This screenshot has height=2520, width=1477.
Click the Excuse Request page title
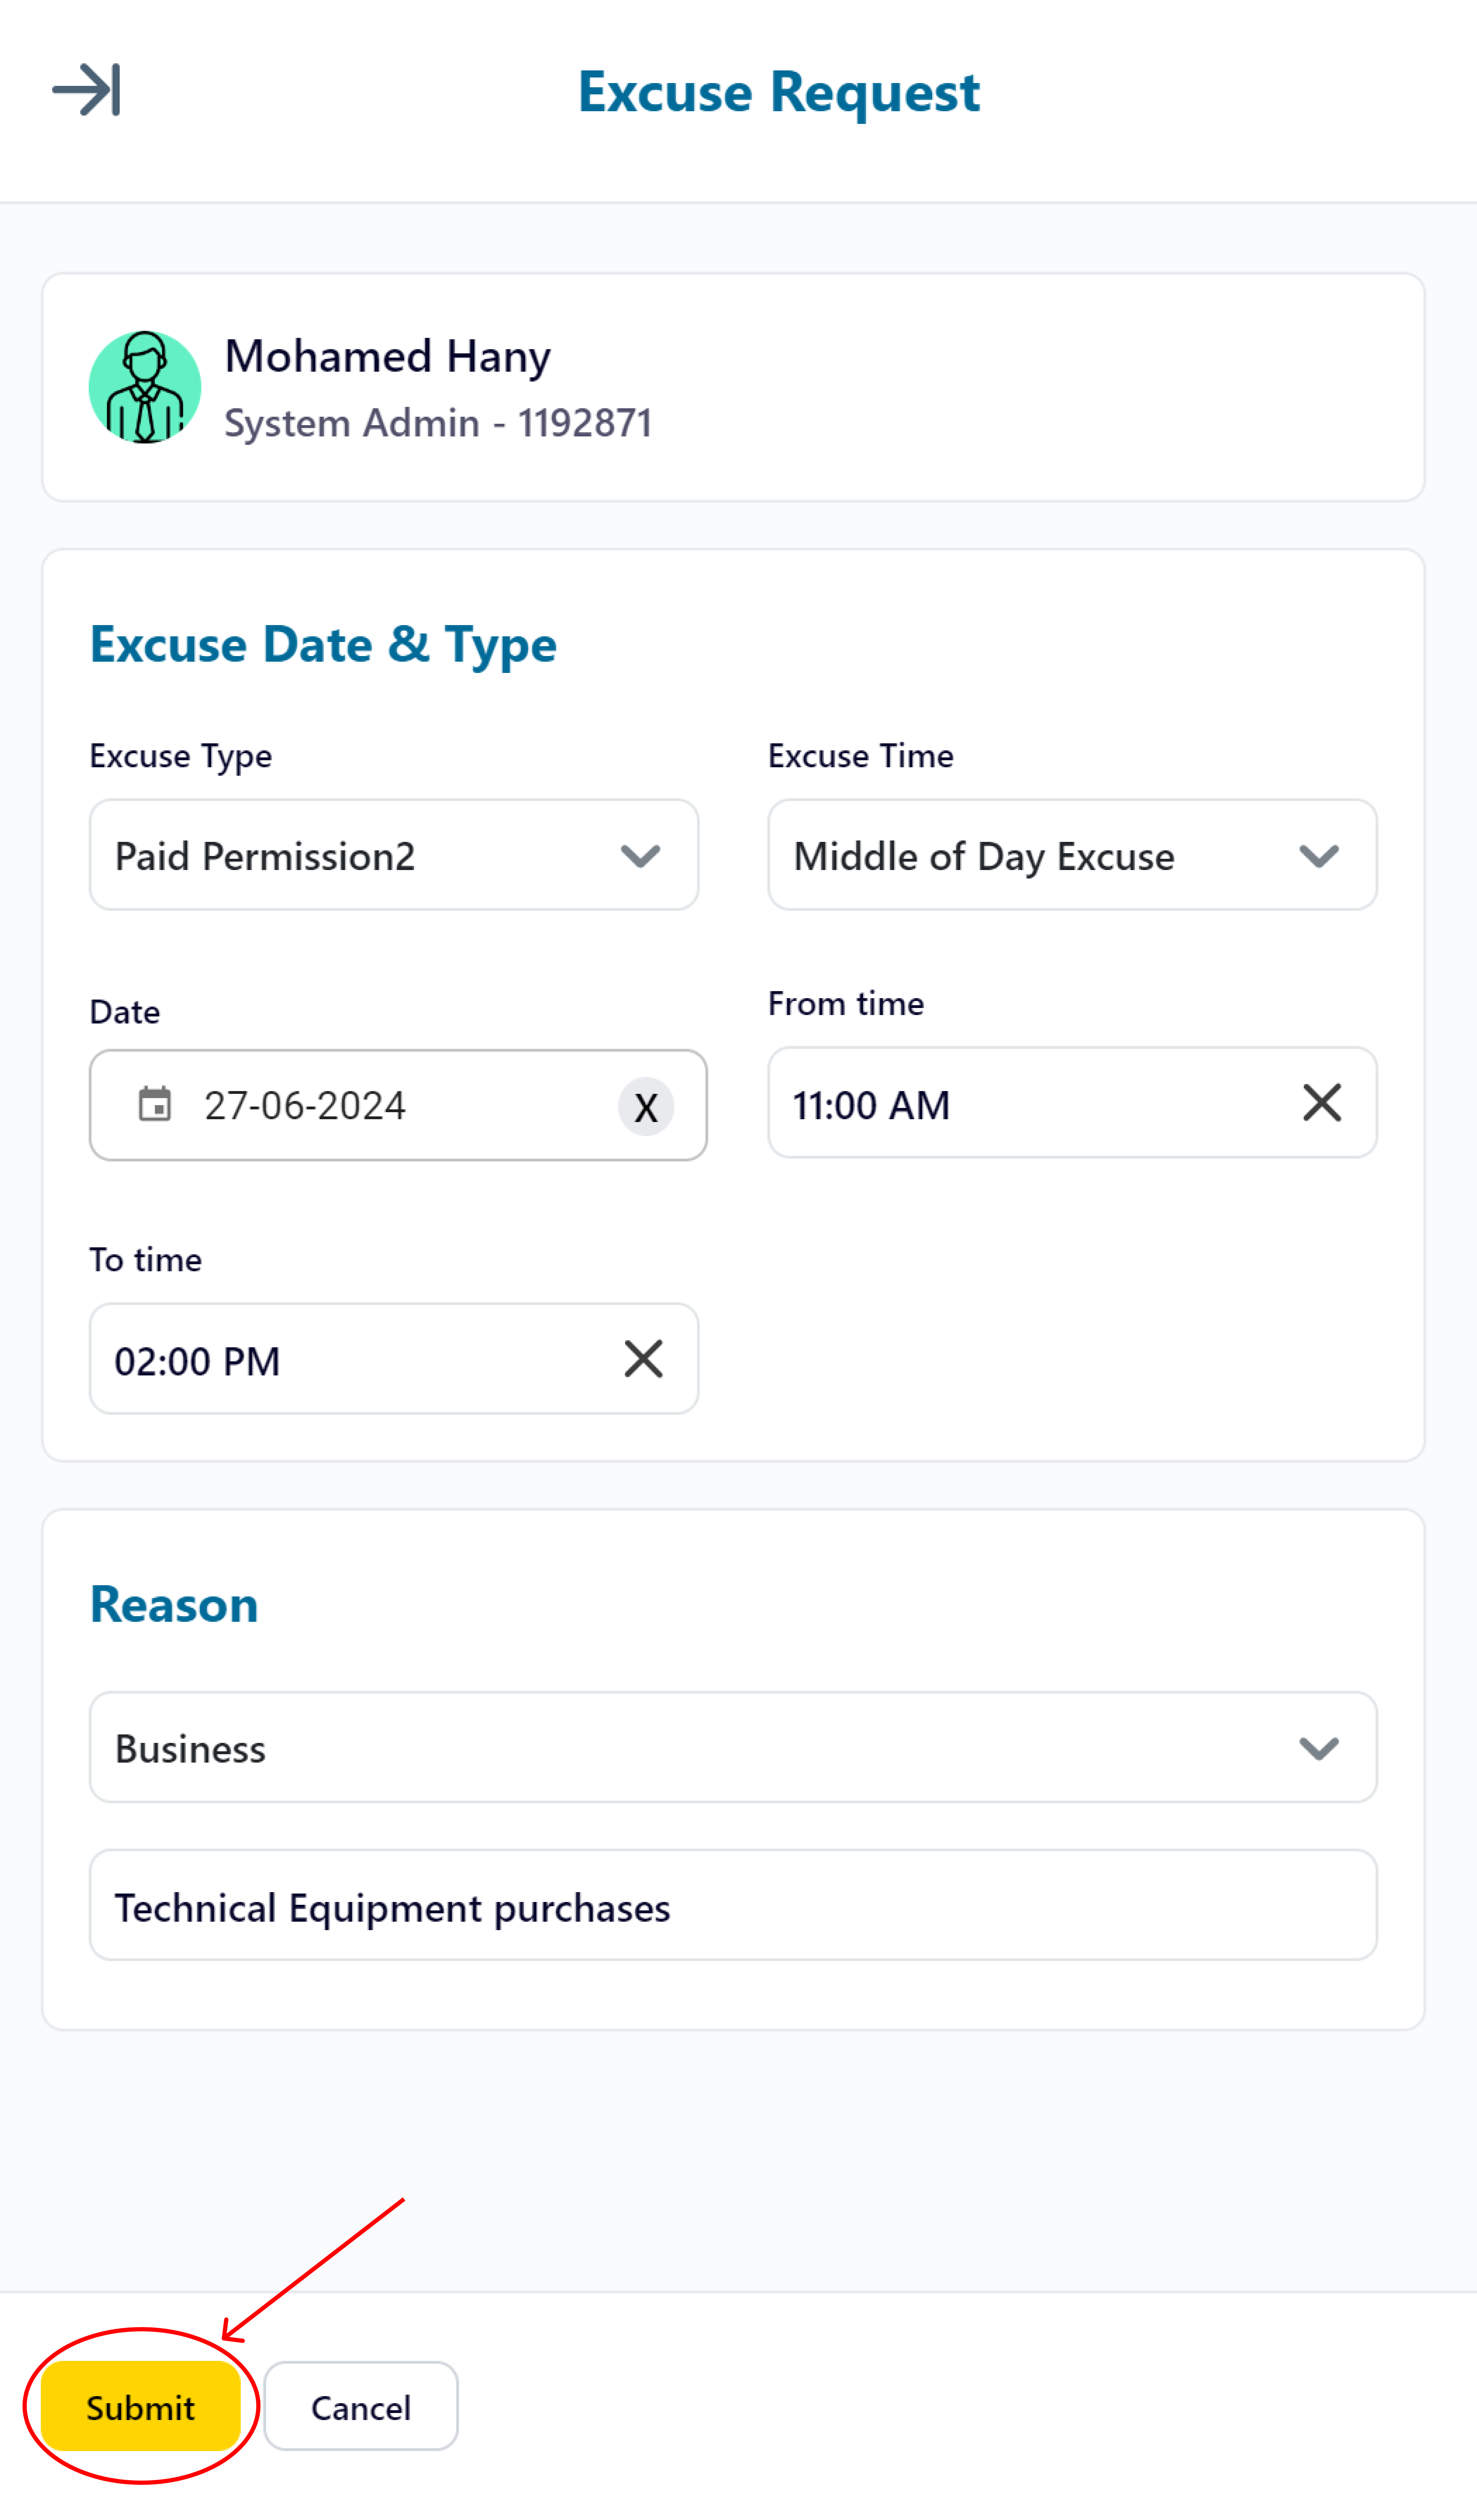[x=779, y=92]
